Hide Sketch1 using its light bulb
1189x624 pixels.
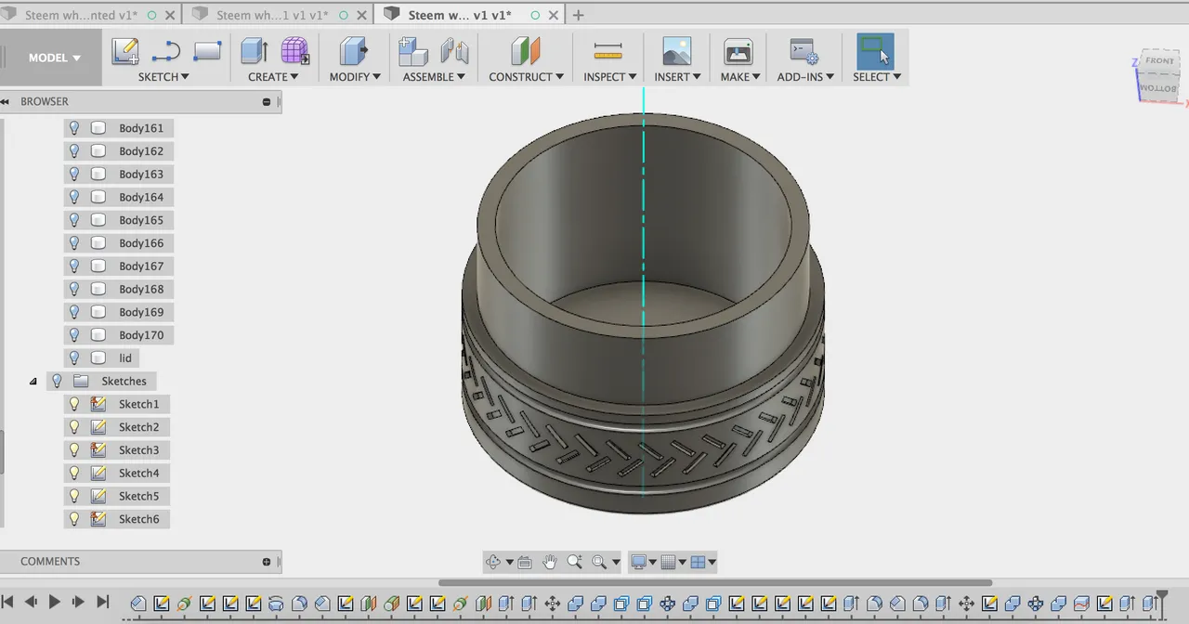pyautogui.click(x=74, y=404)
